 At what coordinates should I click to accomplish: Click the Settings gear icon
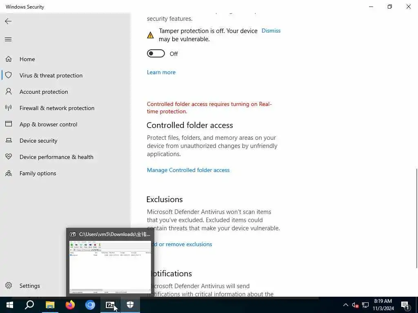point(9,286)
